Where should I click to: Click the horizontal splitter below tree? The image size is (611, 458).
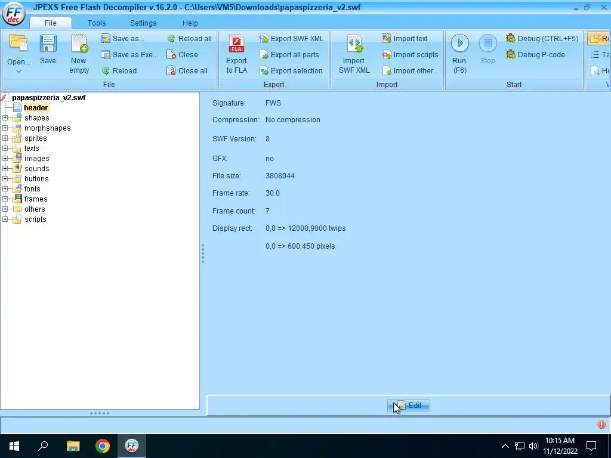pyautogui.click(x=100, y=413)
